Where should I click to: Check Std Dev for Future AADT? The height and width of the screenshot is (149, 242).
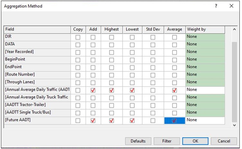point(153,120)
